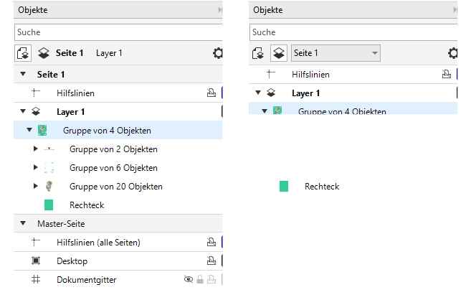Click the page view icon in right panel

(258, 53)
